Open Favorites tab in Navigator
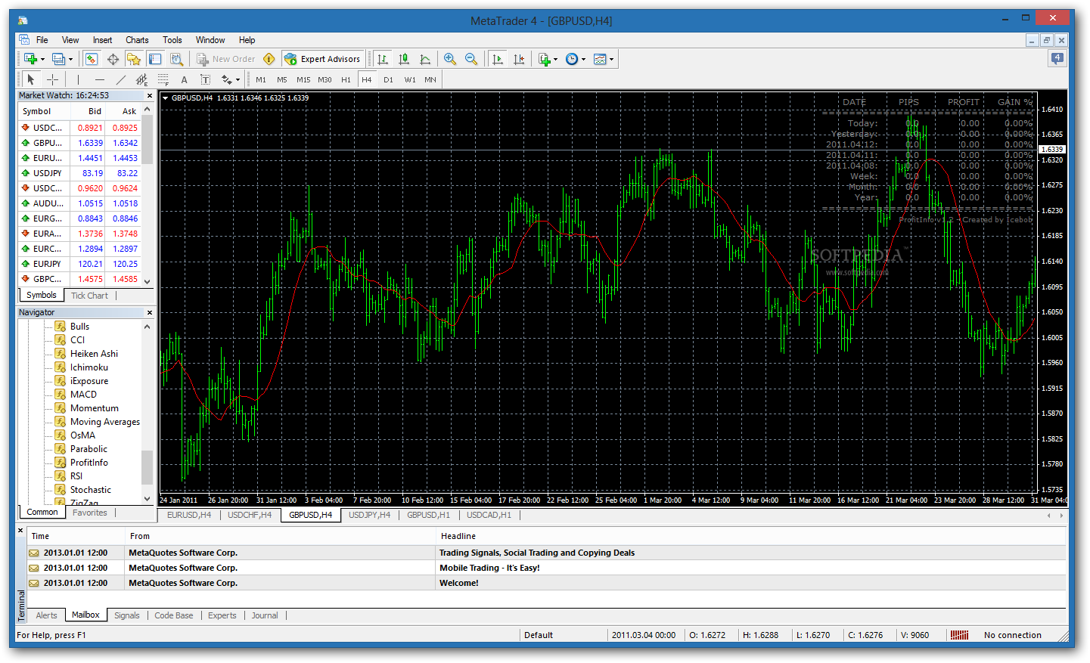 point(89,513)
